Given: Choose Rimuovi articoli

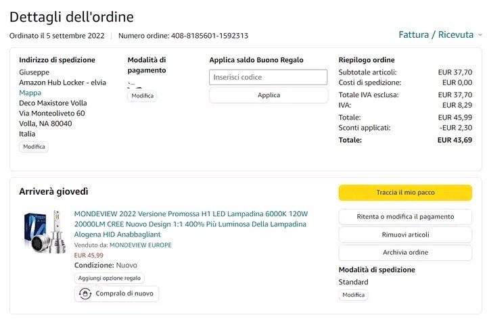Looking at the screenshot, I should pos(405,235).
